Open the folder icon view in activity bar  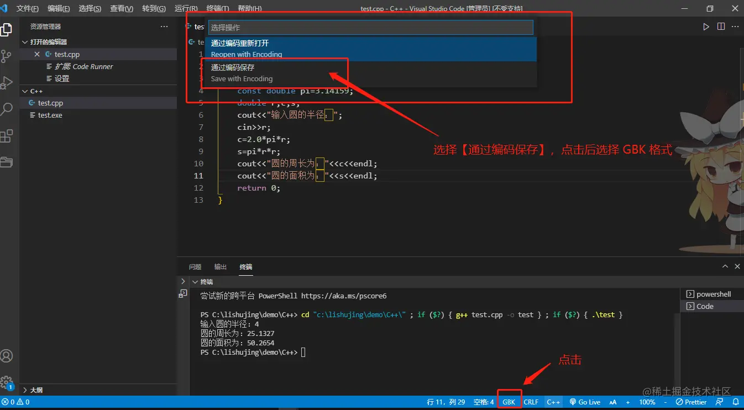click(6, 162)
